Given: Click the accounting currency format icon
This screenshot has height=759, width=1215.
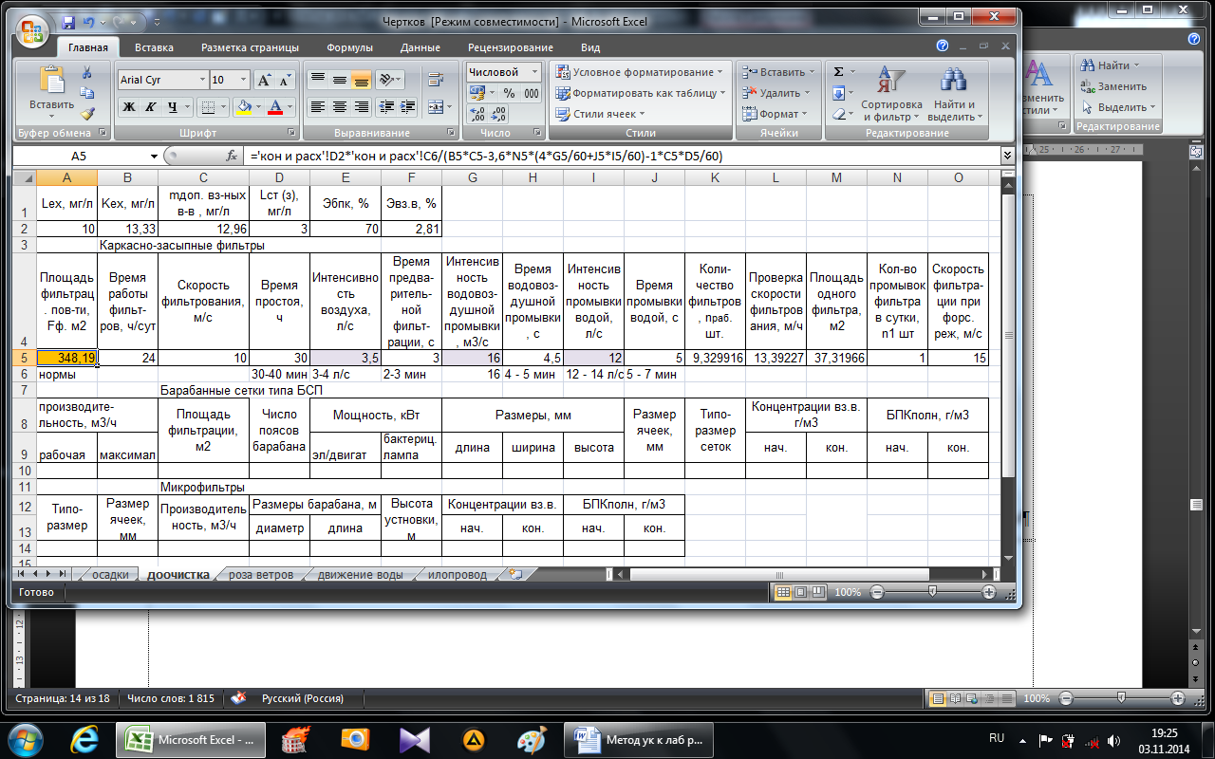Looking at the screenshot, I should coord(477,93).
